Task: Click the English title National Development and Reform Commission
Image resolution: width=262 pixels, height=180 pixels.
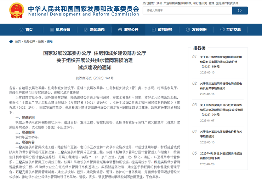Action: [x=84, y=14]
